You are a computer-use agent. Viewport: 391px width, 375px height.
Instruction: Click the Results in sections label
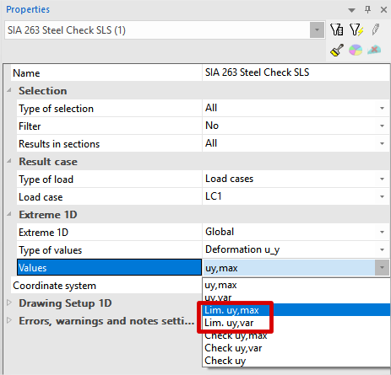[59, 144]
